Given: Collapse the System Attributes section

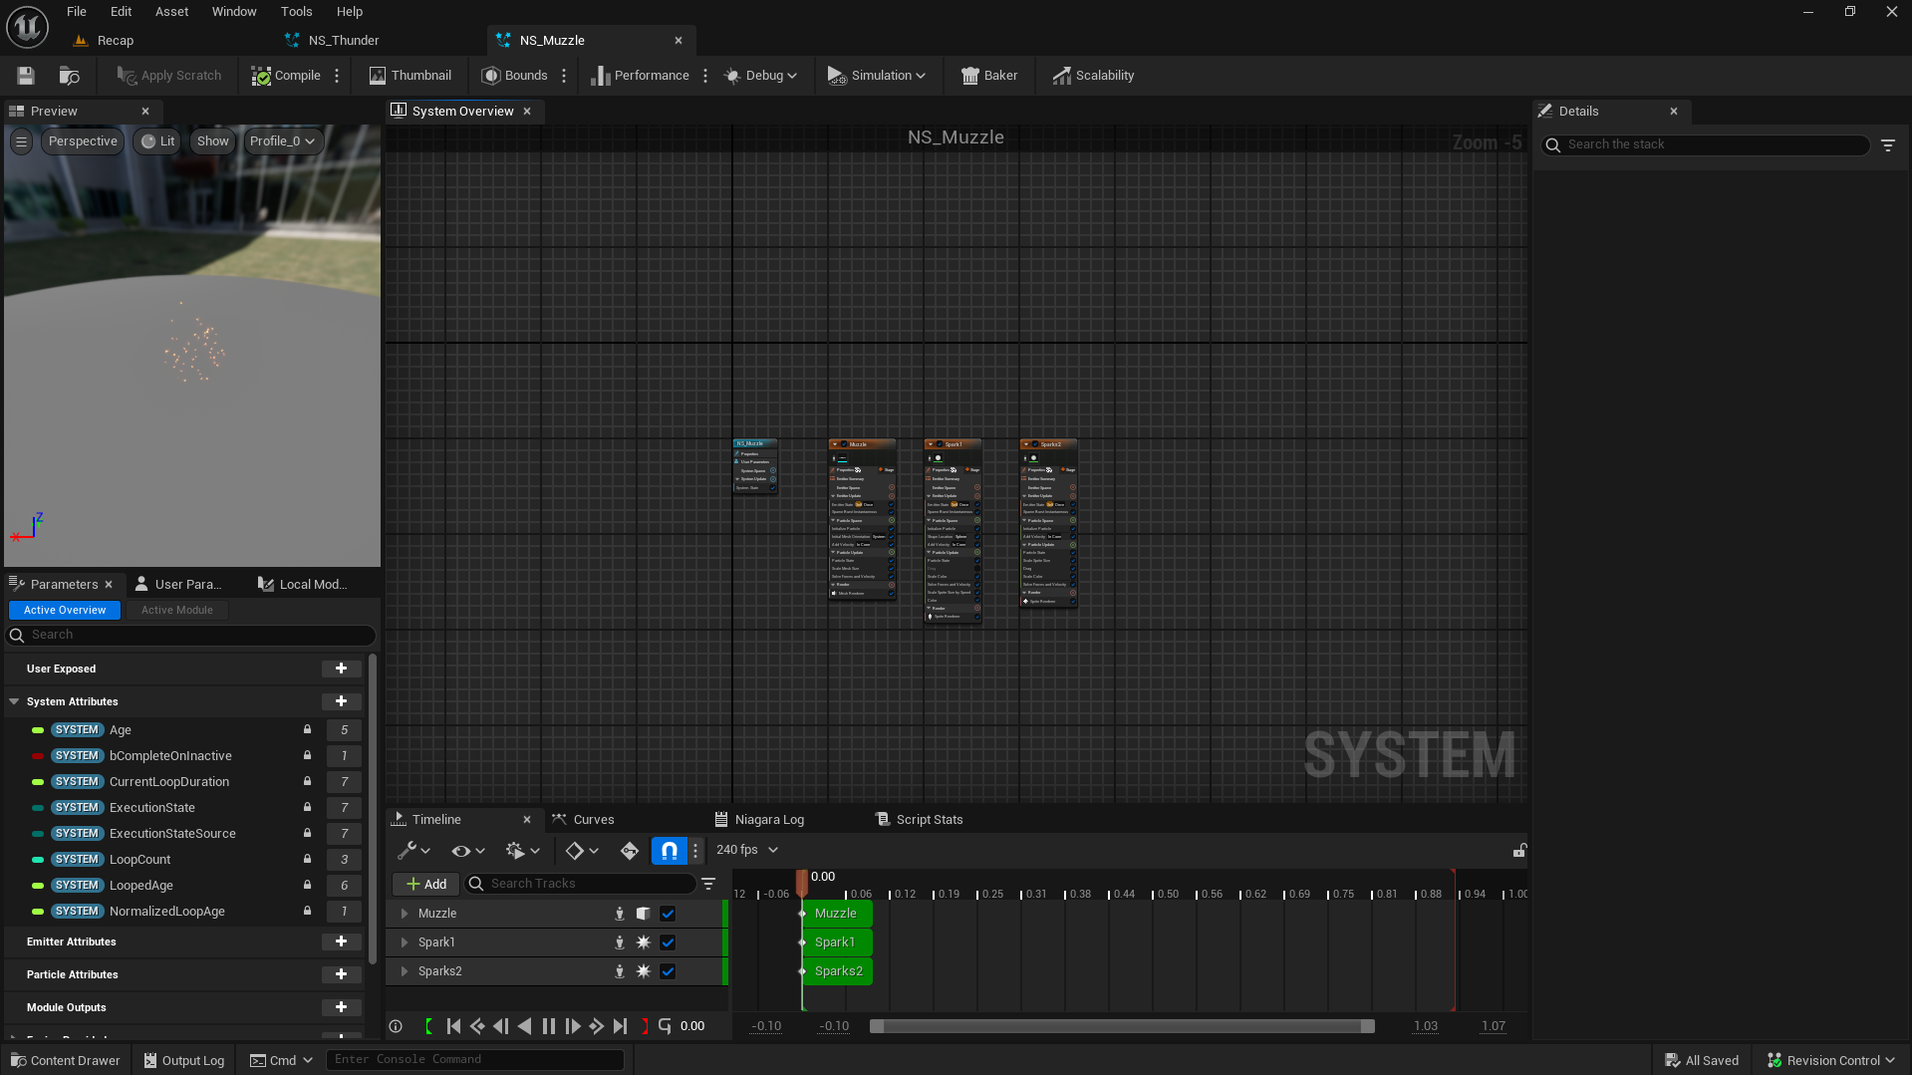Looking at the screenshot, I should coord(14,701).
